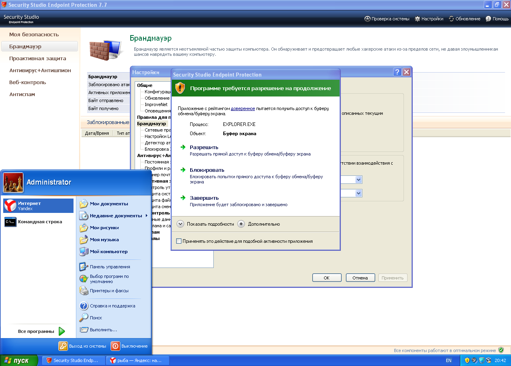511x366 pixels.
Task: Open Командная строка icon in Start menu
Action: click(10, 222)
